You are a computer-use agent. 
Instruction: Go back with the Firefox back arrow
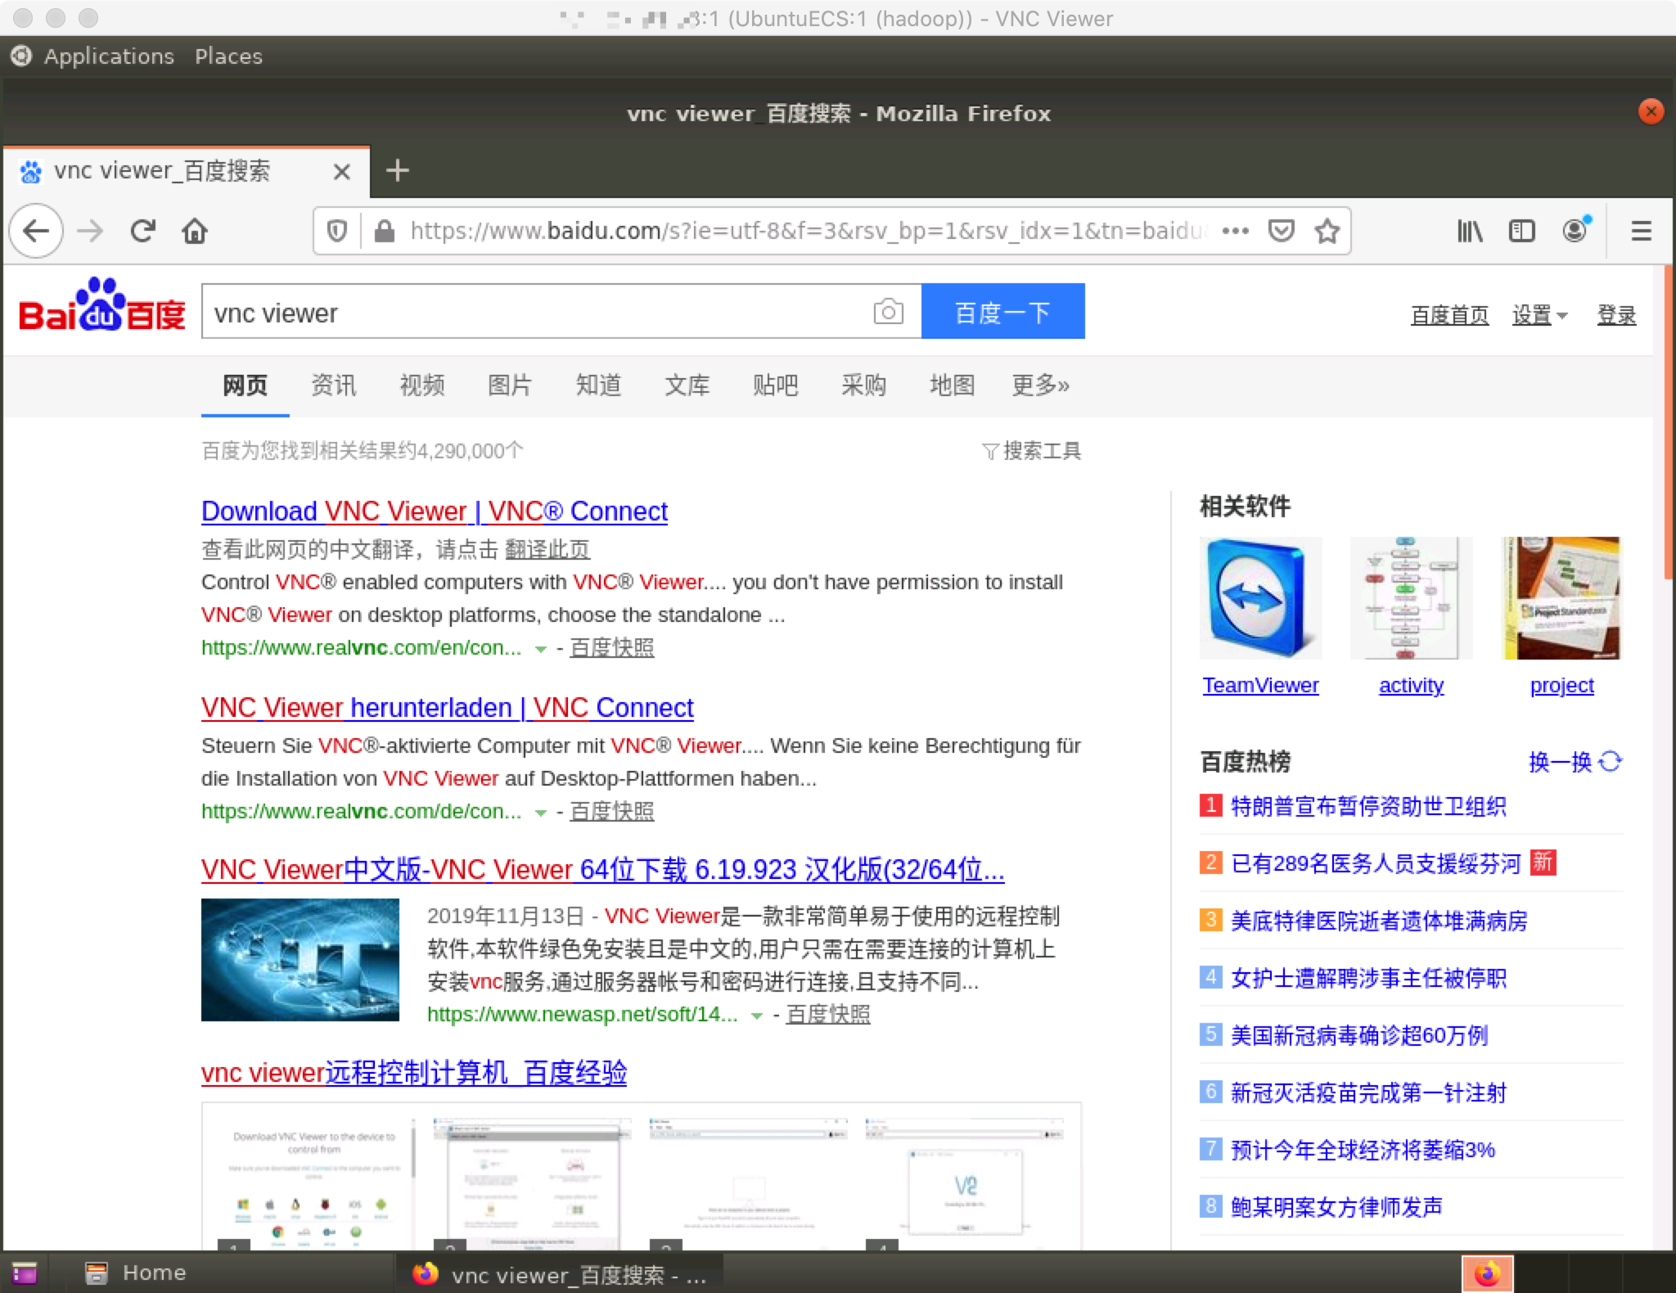[36, 232]
